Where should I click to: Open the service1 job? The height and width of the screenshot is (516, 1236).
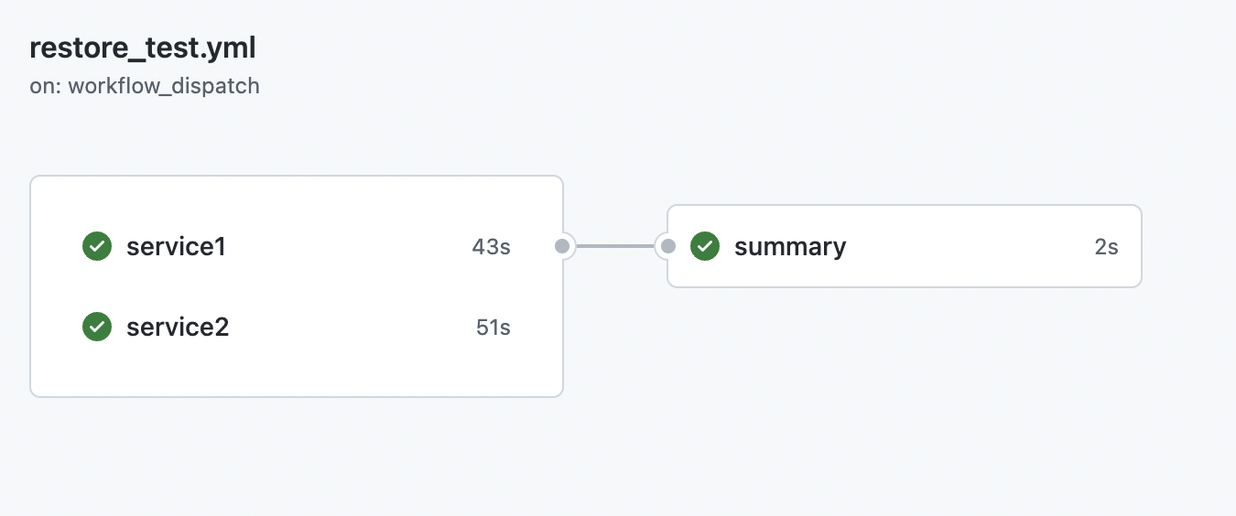pos(176,246)
